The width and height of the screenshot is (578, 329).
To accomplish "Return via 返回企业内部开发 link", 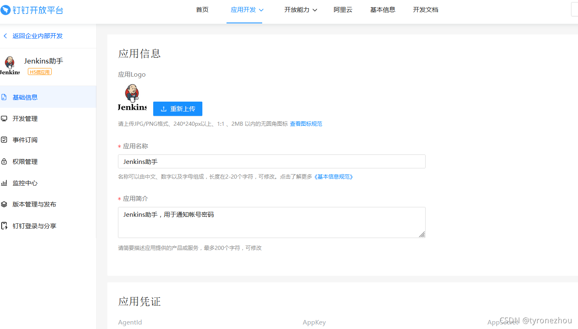I will [x=38, y=36].
